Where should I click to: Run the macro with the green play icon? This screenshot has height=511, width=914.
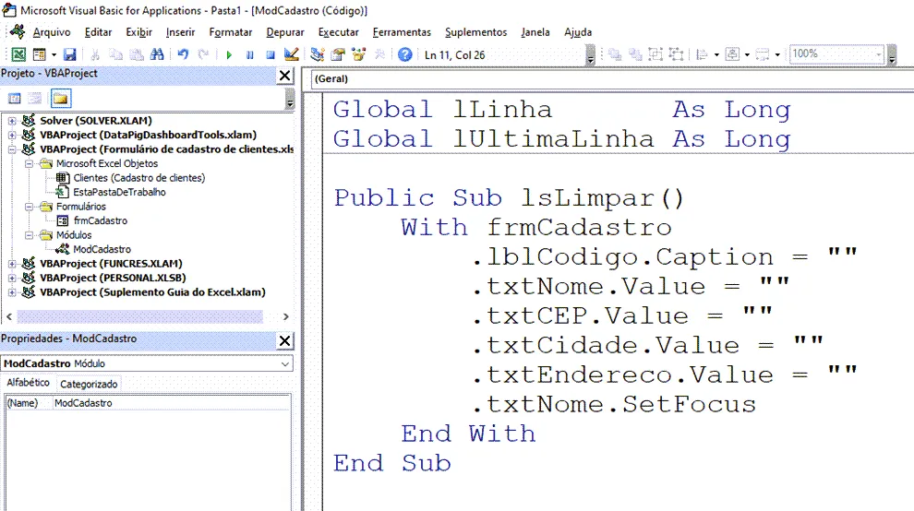[x=229, y=54]
